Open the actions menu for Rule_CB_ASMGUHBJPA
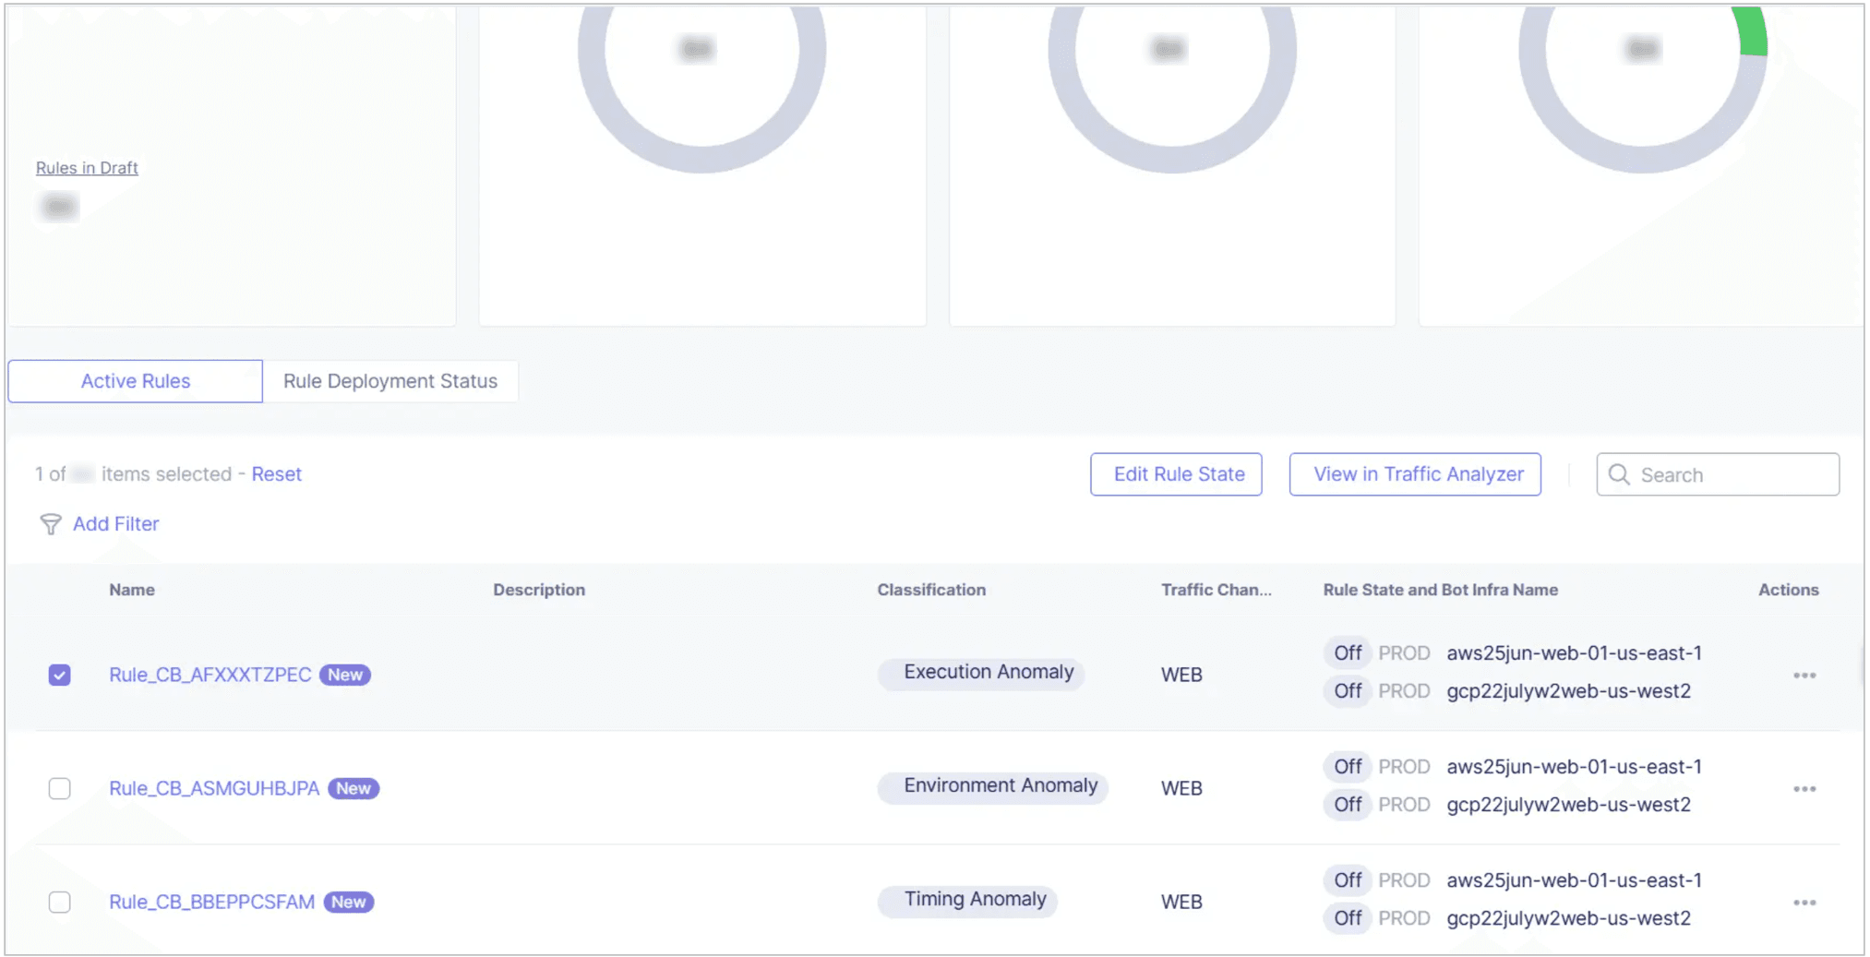The width and height of the screenshot is (1870, 957). [1805, 788]
